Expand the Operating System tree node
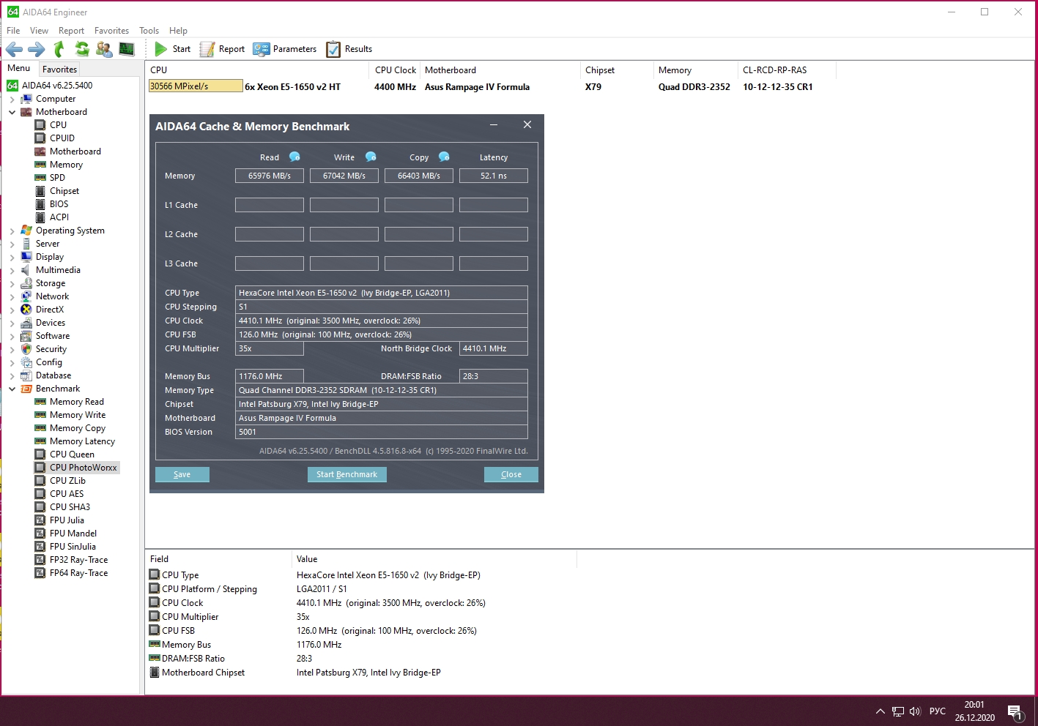 pos(12,231)
